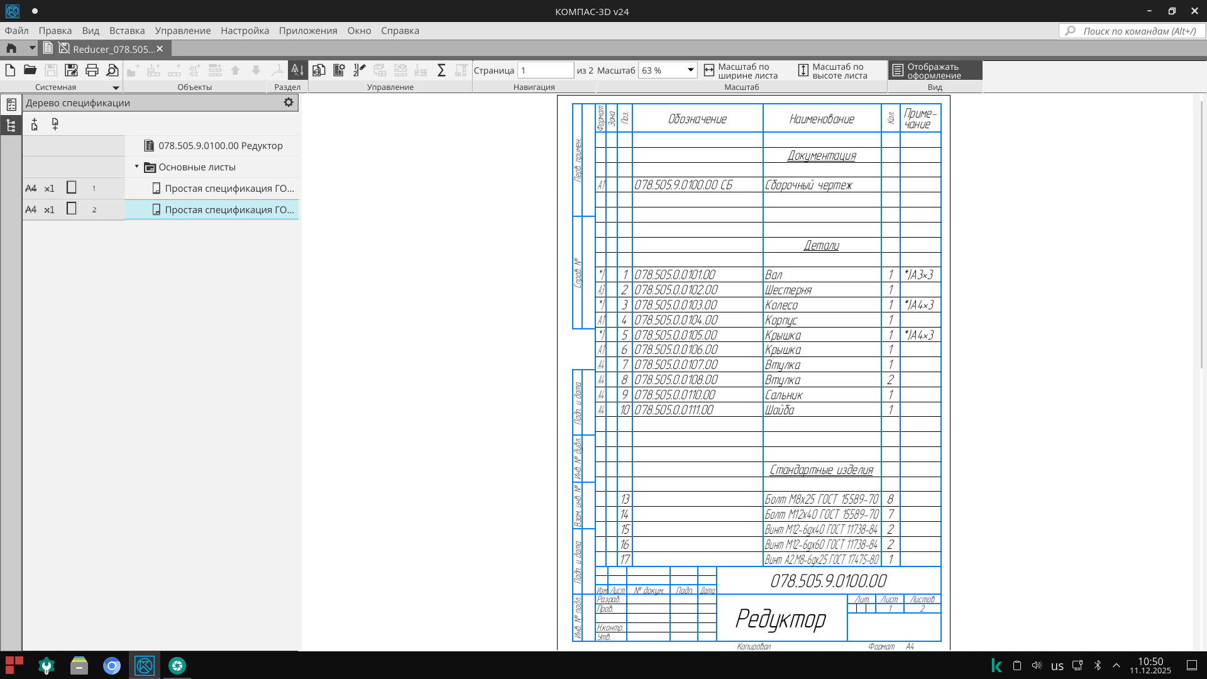Viewport: 1207px width, 679px height.
Task: Open Print Preview magnifier icon
Action: coord(113,70)
